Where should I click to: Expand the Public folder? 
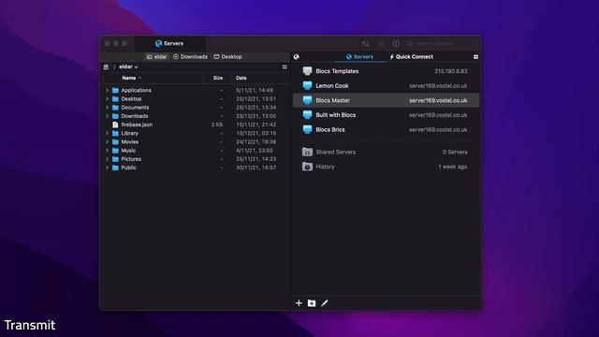click(107, 168)
